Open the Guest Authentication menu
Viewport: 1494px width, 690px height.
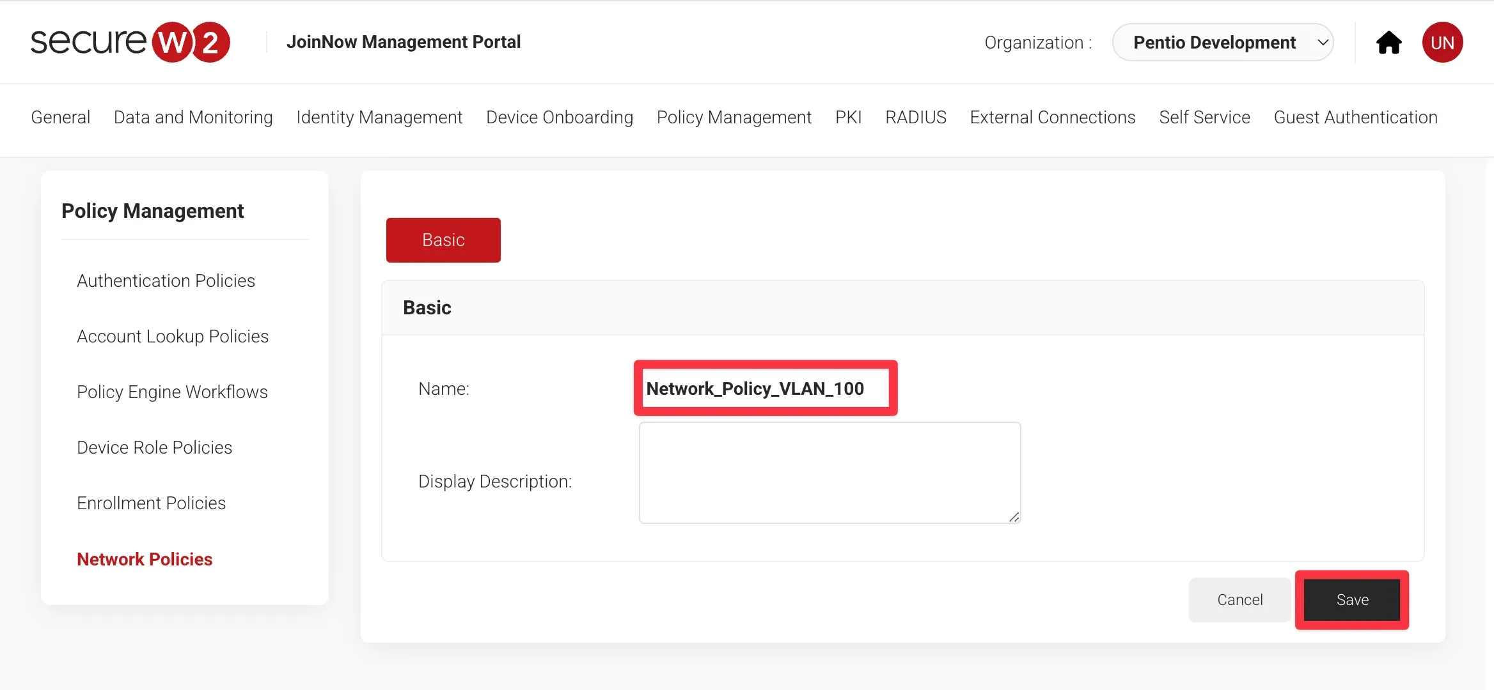click(x=1355, y=118)
